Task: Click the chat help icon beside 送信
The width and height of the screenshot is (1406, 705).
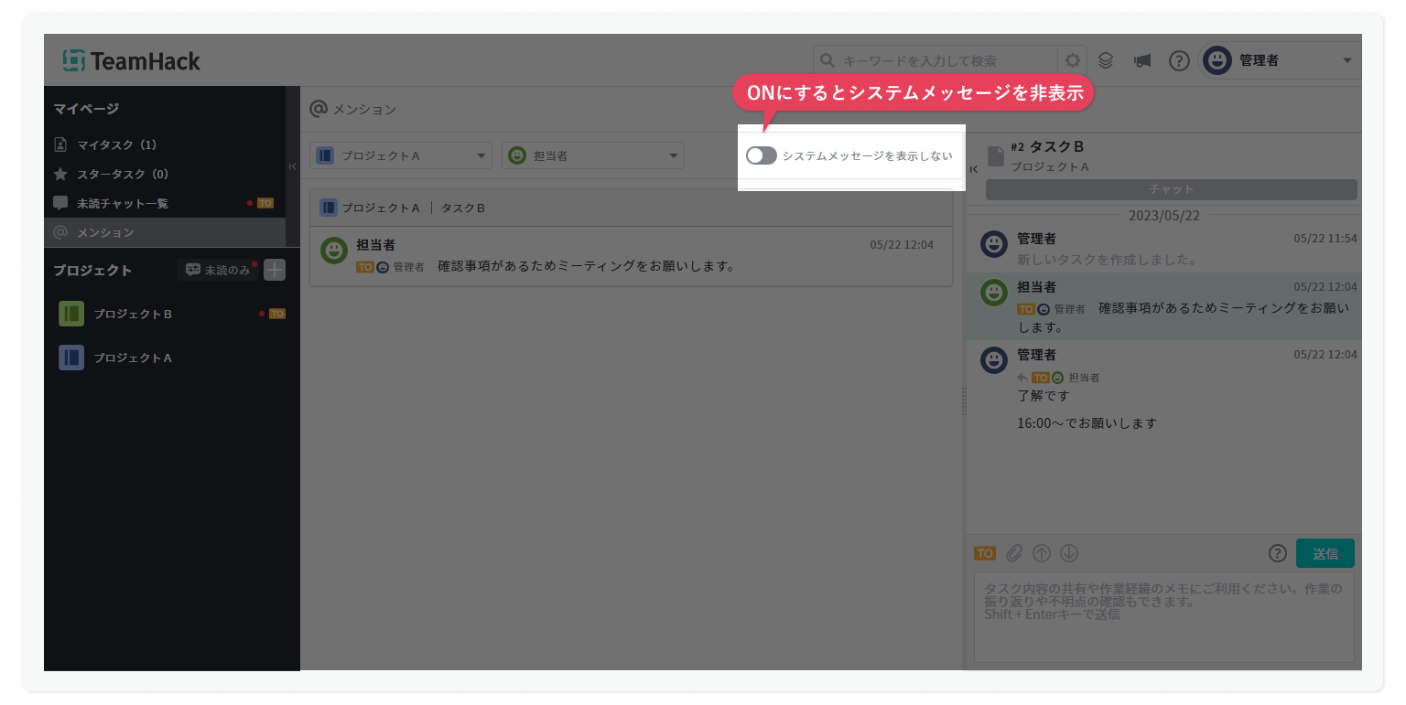Action: click(x=1278, y=553)
